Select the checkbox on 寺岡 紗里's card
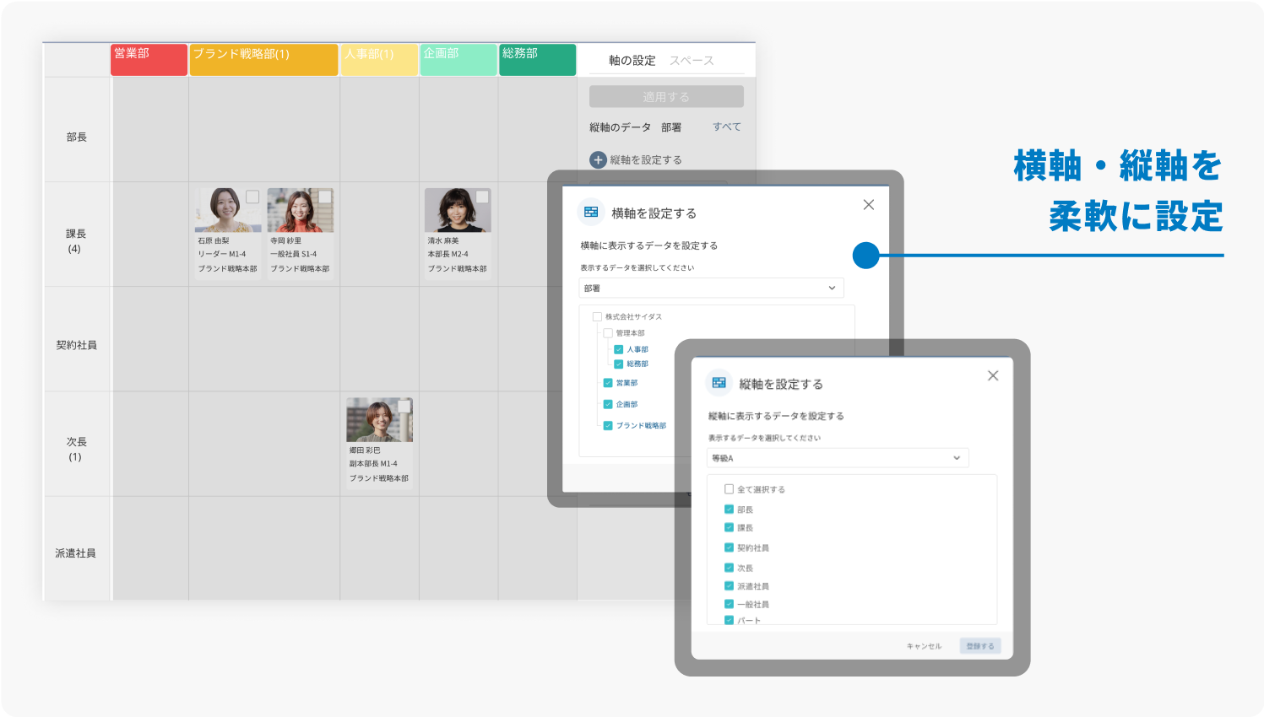 tap(324, 197)
